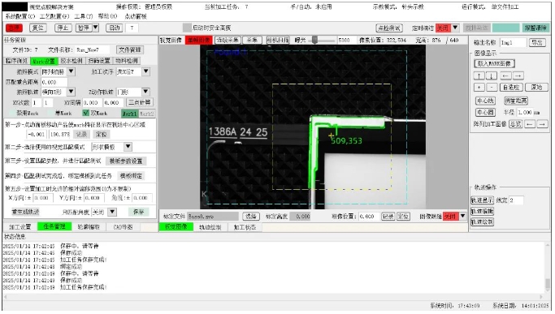Click the down arrow image pan button
The image size is (555, 314).
point(491,75)
